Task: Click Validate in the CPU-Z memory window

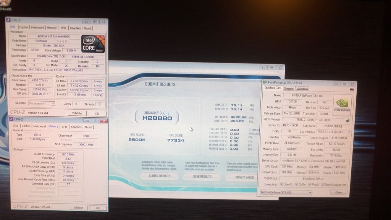Action: click(78, 207)
